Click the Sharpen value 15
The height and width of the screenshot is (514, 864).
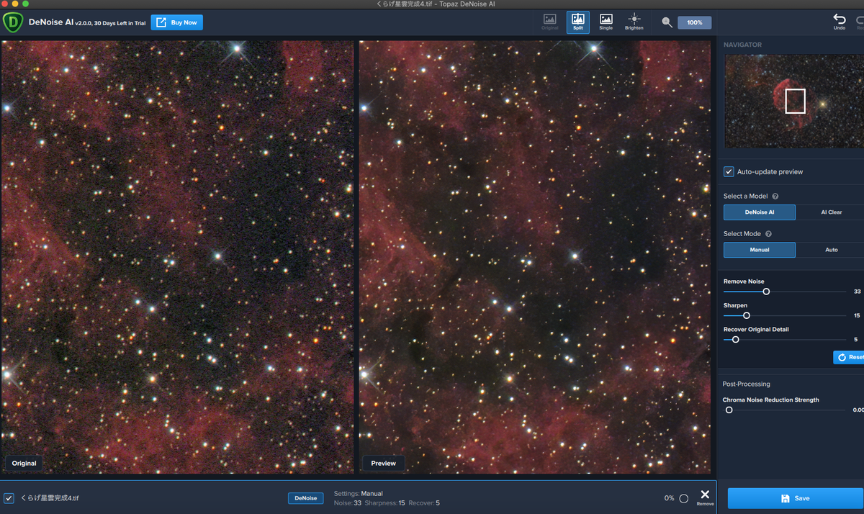[857, 315]
